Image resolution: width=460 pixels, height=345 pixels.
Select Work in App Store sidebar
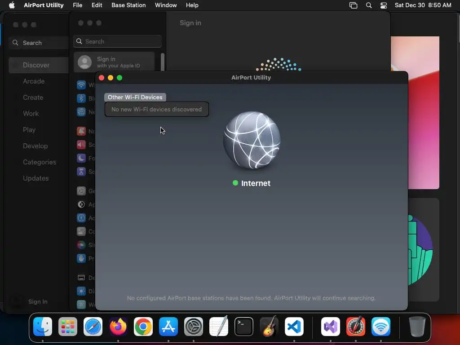point(31,114)
